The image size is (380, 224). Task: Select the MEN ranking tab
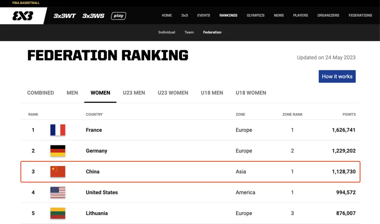[x=72, y=93]
